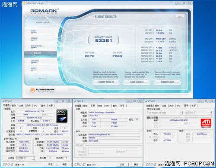Switch to the SPD tab in first CPU-Z window
216x168 pixels.
tap(35, 106)
